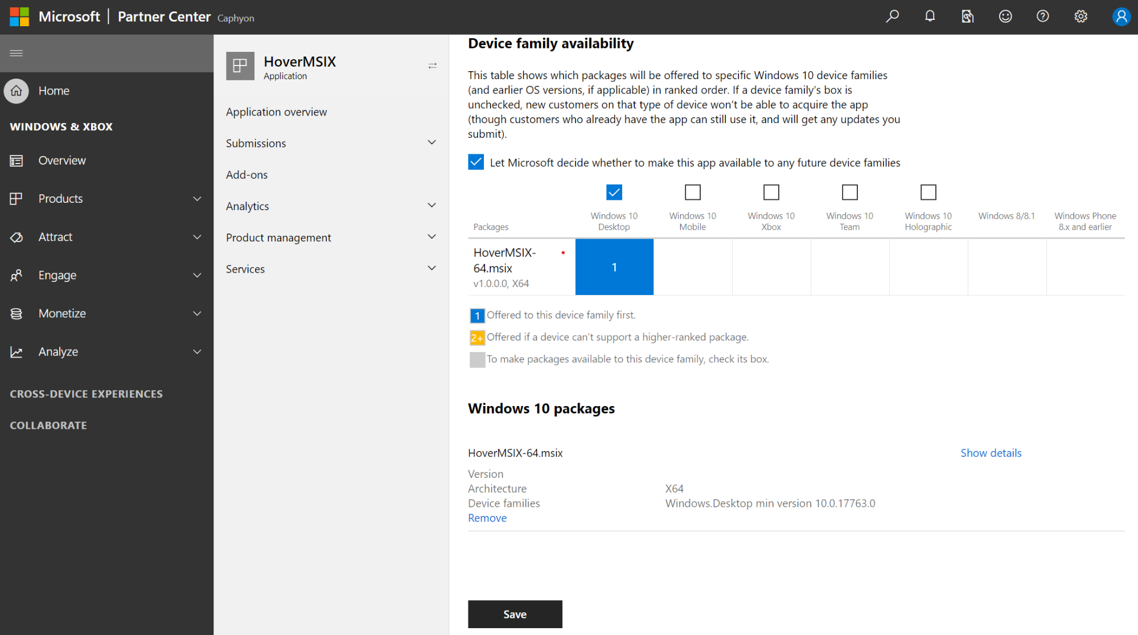
Task: Click Partner Center title
Action: pos(164,17)
